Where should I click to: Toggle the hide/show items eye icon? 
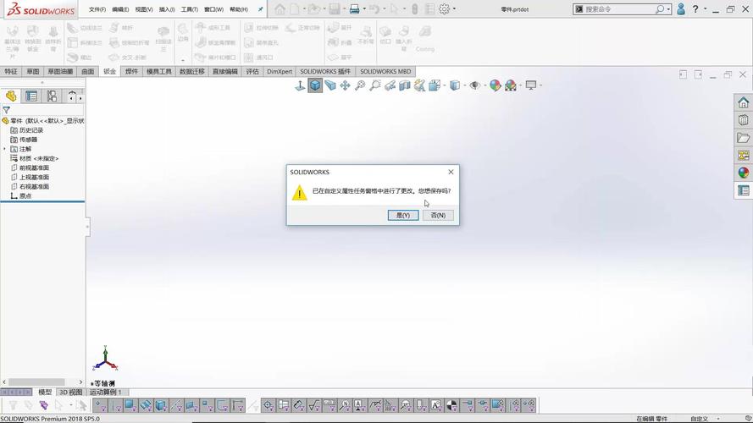[475, 85]
